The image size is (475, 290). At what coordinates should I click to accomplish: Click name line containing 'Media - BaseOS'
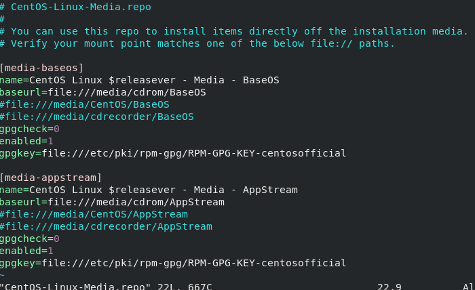[x=140, y=80]
